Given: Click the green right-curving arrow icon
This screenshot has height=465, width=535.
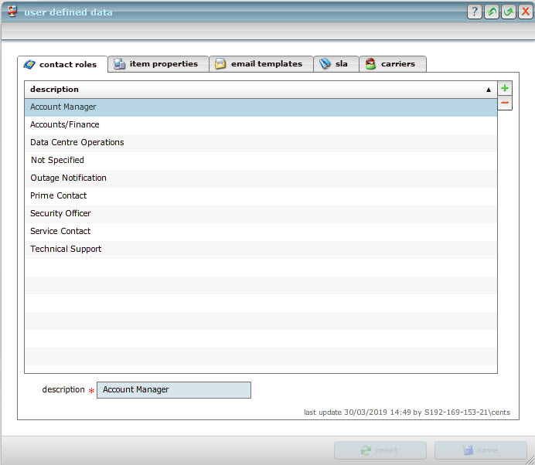Looking at the screenshot, I should click(x=508, y=12).
